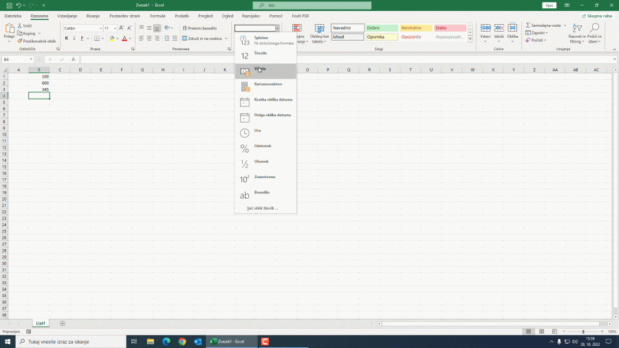The height and width of the screenshot is (348, 619).
Task: Expand the Calibri font name dropdown
Action: tap(100, 28)
